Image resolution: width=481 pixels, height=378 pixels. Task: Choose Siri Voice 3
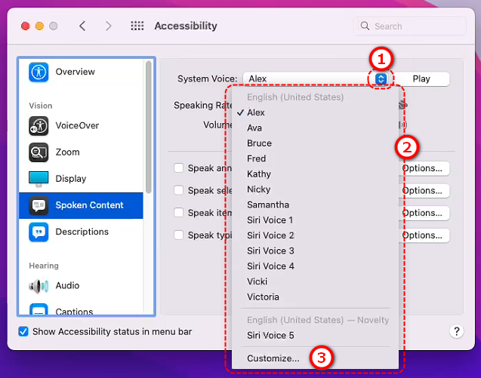pos(315,250)
